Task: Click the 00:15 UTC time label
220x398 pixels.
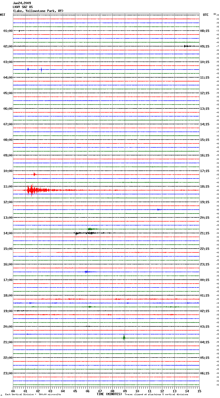Action: coord(205,280)
